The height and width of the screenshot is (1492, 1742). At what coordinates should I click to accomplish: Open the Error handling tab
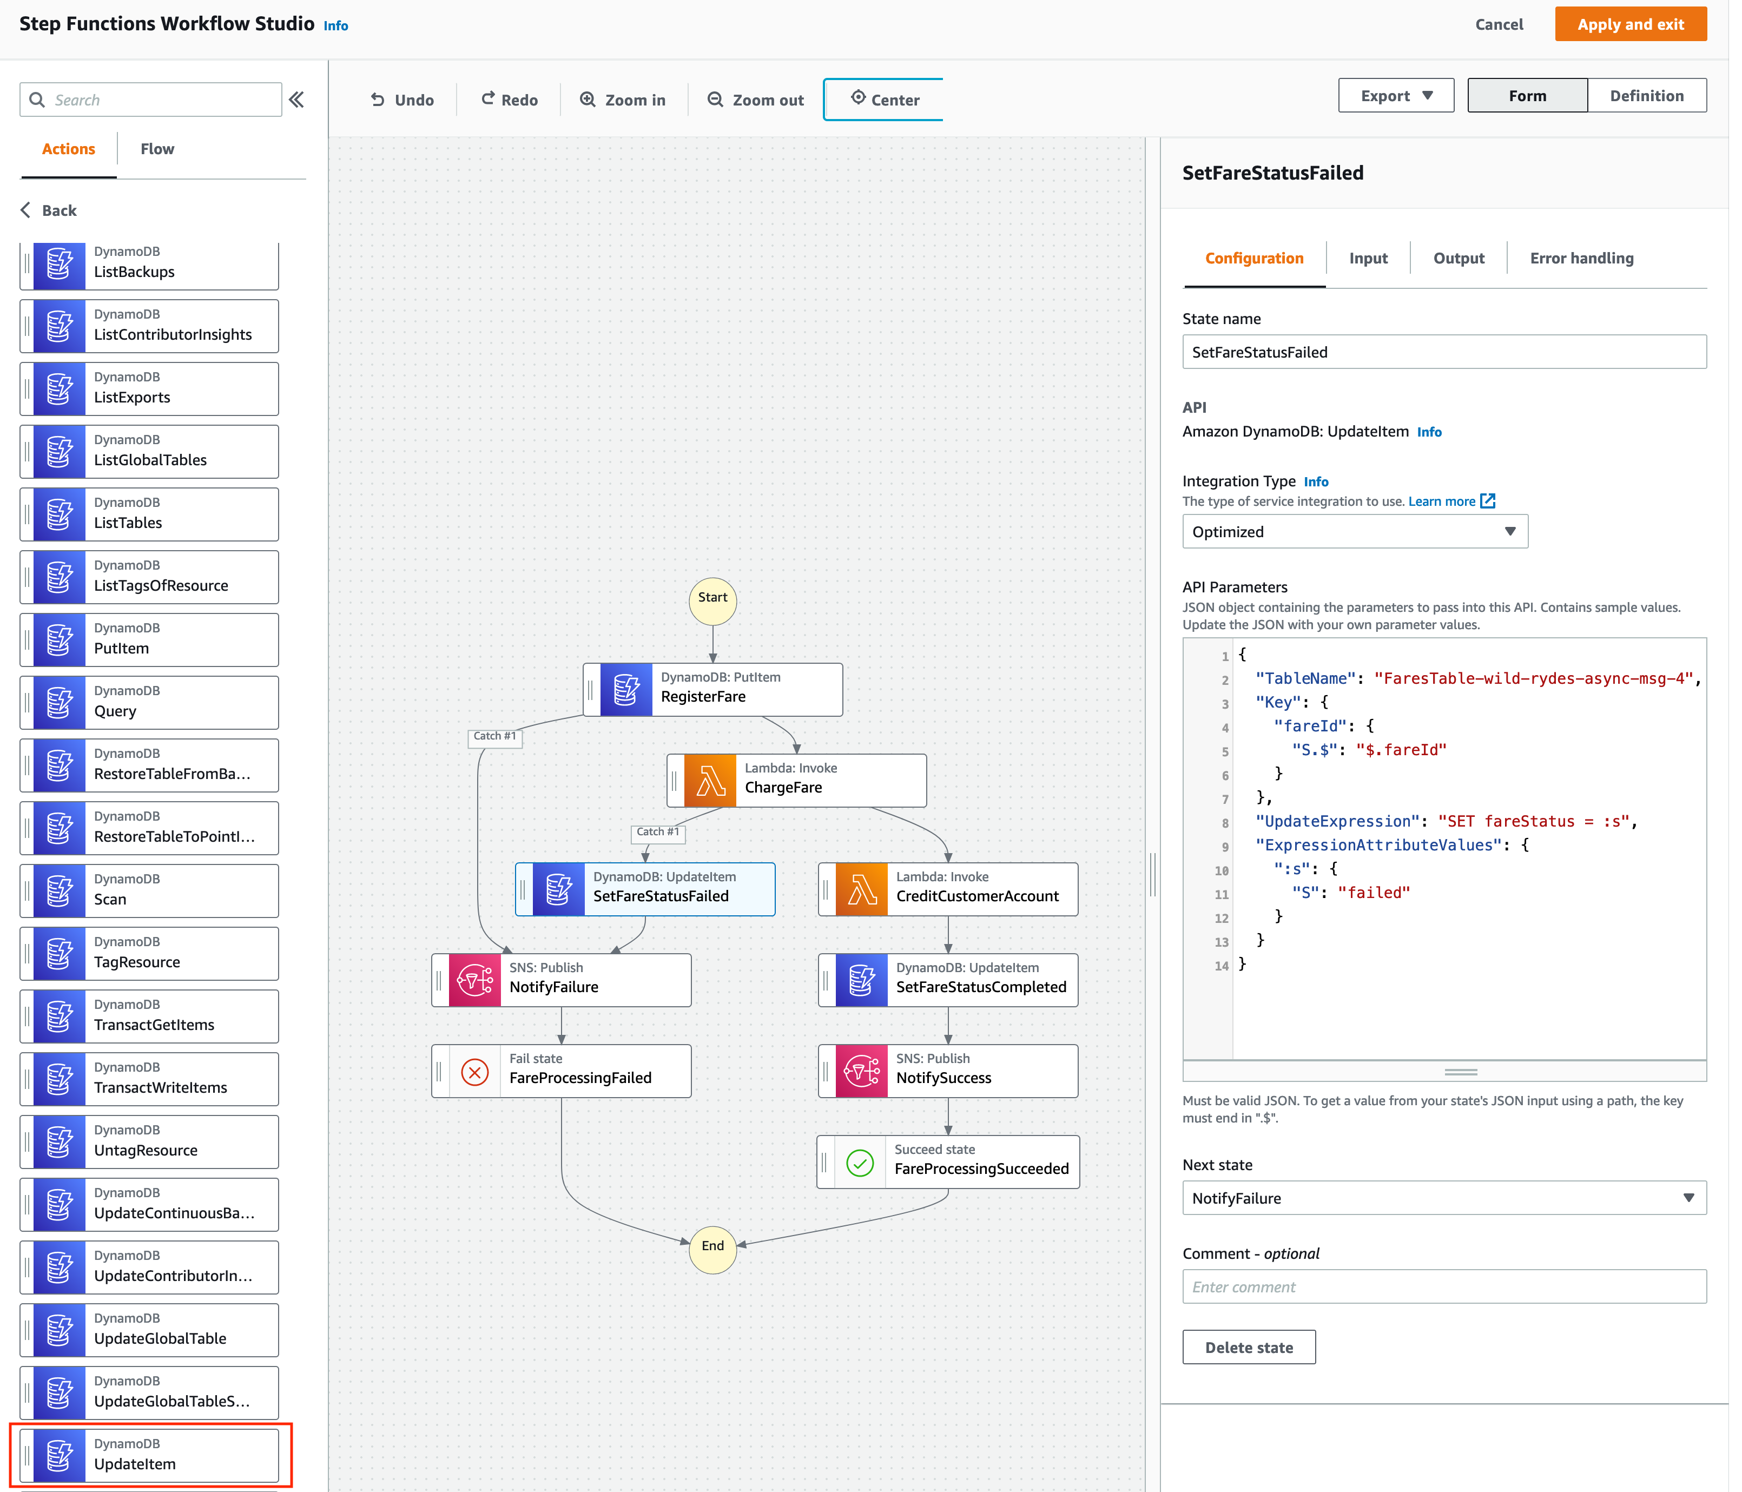pyautogui.click(x=1581, y=258)
